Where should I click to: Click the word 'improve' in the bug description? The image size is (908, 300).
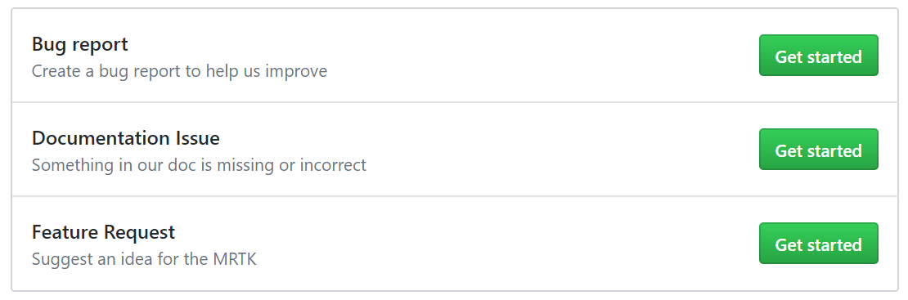coord(296,72)
